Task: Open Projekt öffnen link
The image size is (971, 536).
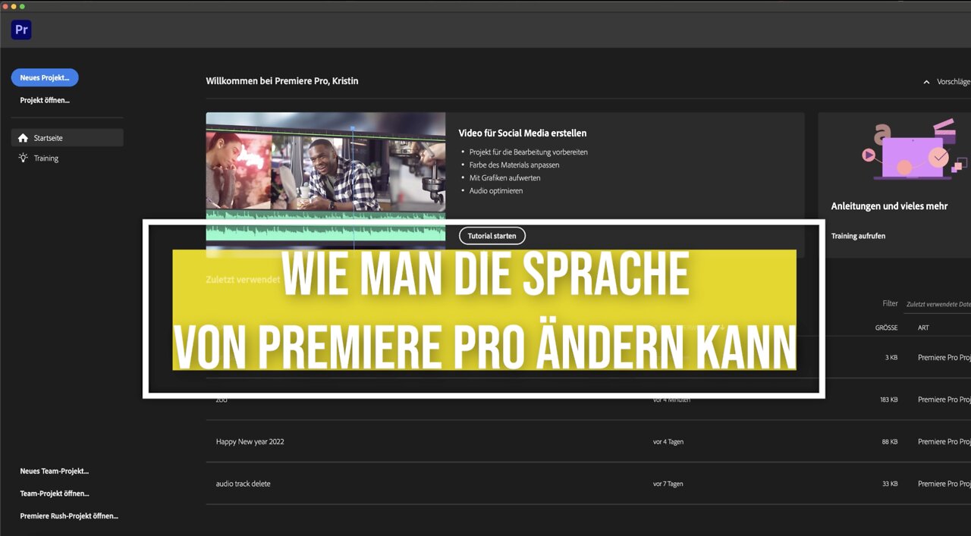Action: coord(45,100)
